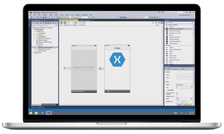224x134 pixels.
Task: Expand the PieChart project node
Action: (33, 53)
